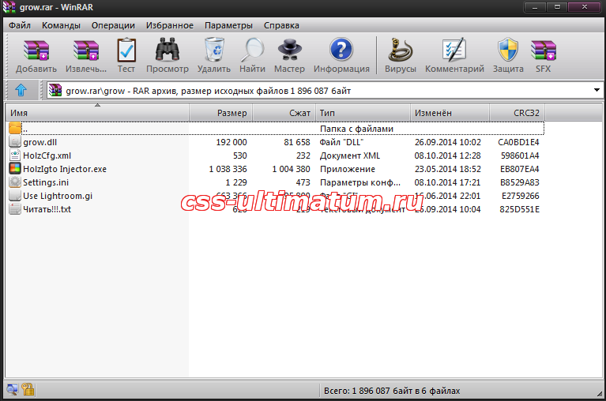The width and height of the screenshot is (606, 401).
Task: Click date 08.10.2014 12:28
Action: [447, 156]
